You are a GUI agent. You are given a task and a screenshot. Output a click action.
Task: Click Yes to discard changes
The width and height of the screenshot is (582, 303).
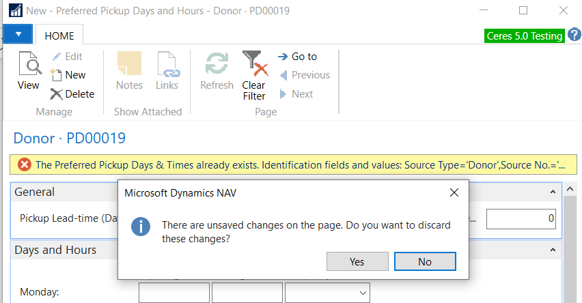point(357,261)
